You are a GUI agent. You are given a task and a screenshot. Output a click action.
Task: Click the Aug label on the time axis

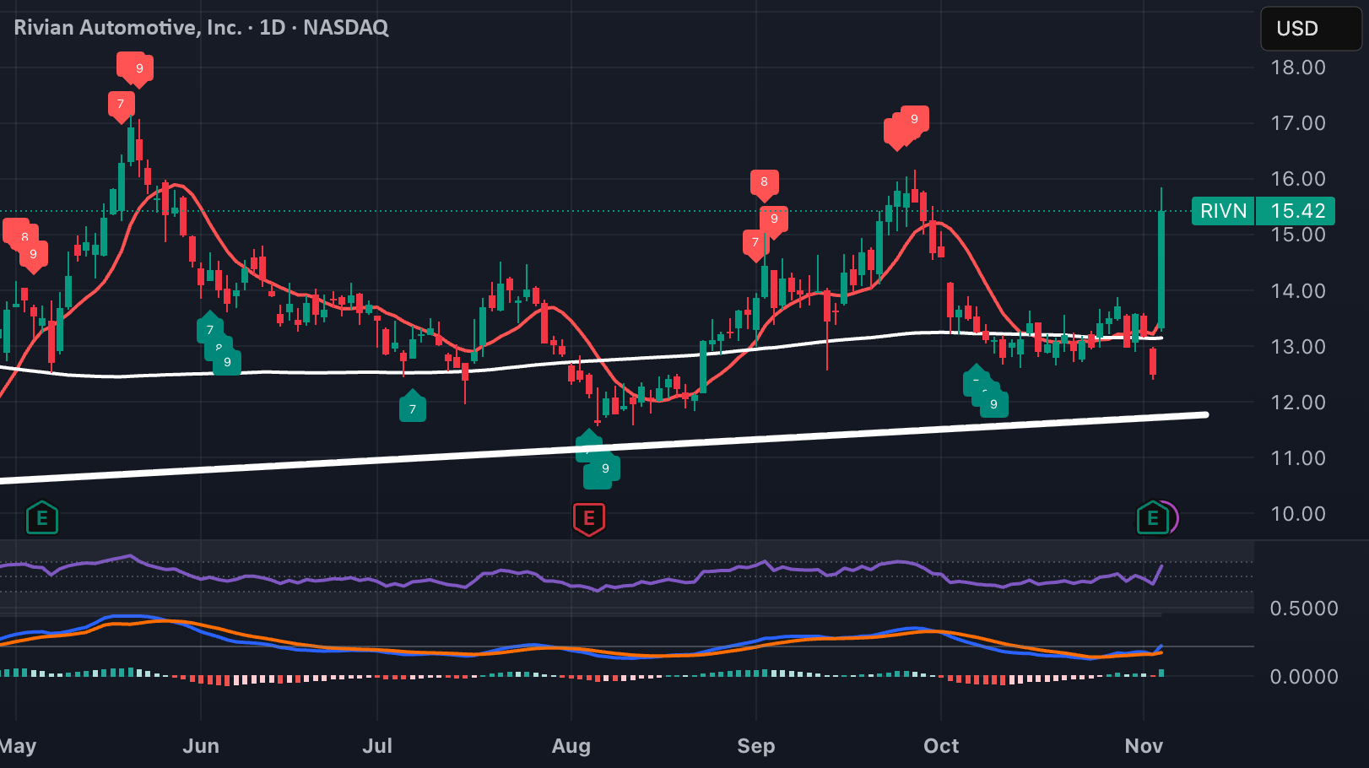click(x=571, y=746)
